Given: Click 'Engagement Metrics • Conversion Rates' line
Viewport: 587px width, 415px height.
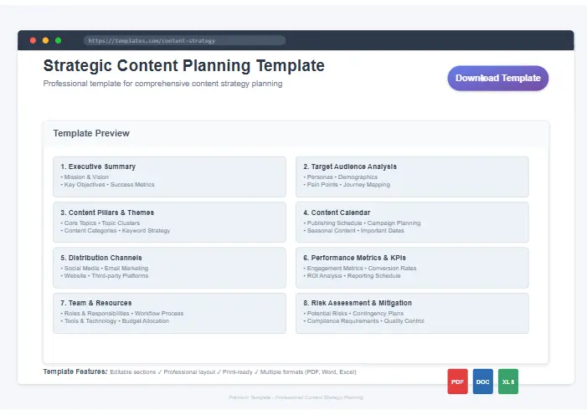Looking at the screenshot, I should tap(361, 269).
